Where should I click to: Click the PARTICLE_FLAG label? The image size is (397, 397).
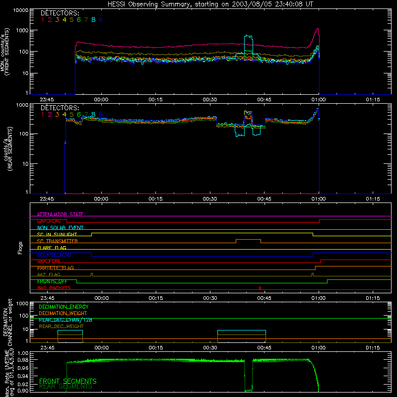pos(56,268)
